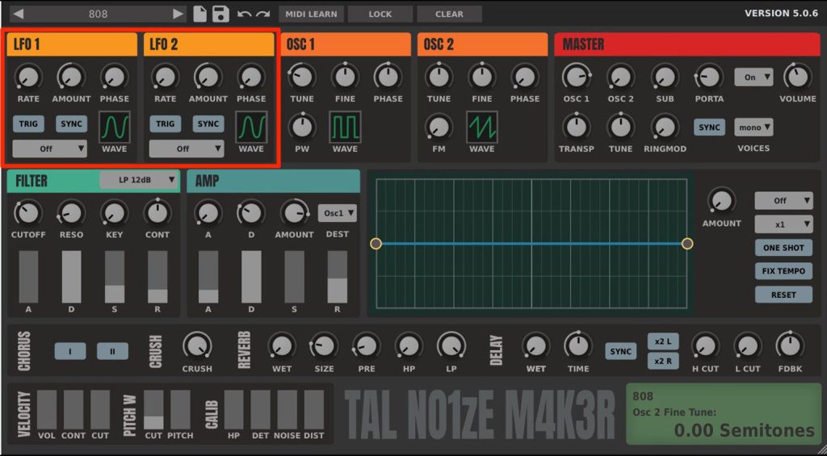Enable SYNC on LFO 2
The width and height of the screenshot is (827, 456).
[x=208, y=123]
